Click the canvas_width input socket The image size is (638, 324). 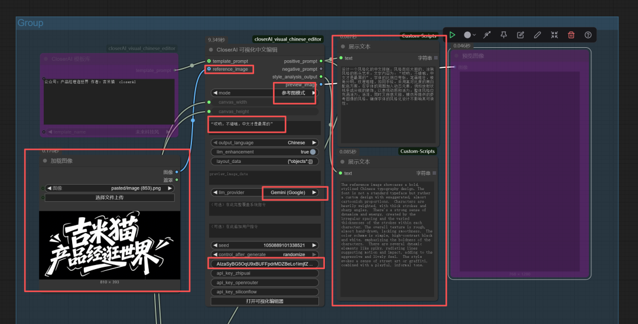(x=209, y=102)
